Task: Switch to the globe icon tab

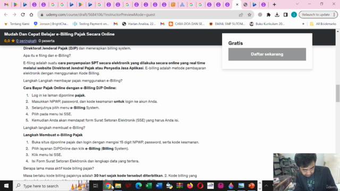Action: click(245, 5)
